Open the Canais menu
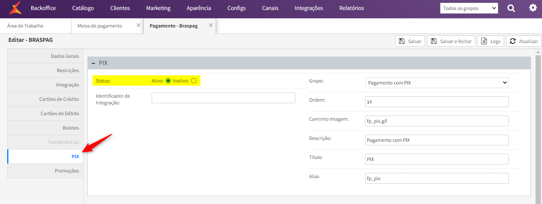The width and height of the screenshot is (542, 204). click(x=270, y=8)
